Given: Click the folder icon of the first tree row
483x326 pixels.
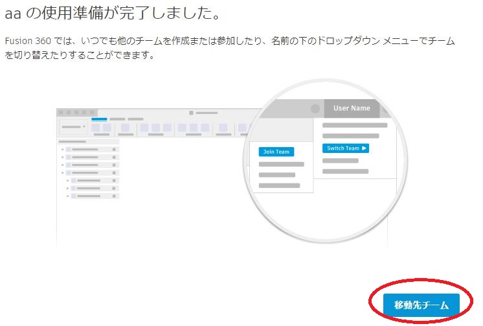Looking at the screenshot, I should coord(68,150).
